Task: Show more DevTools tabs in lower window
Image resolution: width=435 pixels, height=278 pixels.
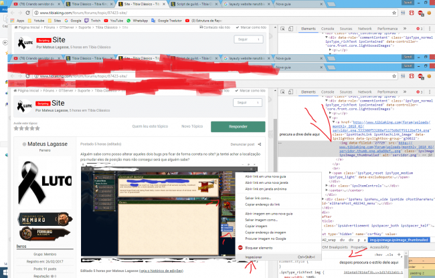Action: point(405,92)
